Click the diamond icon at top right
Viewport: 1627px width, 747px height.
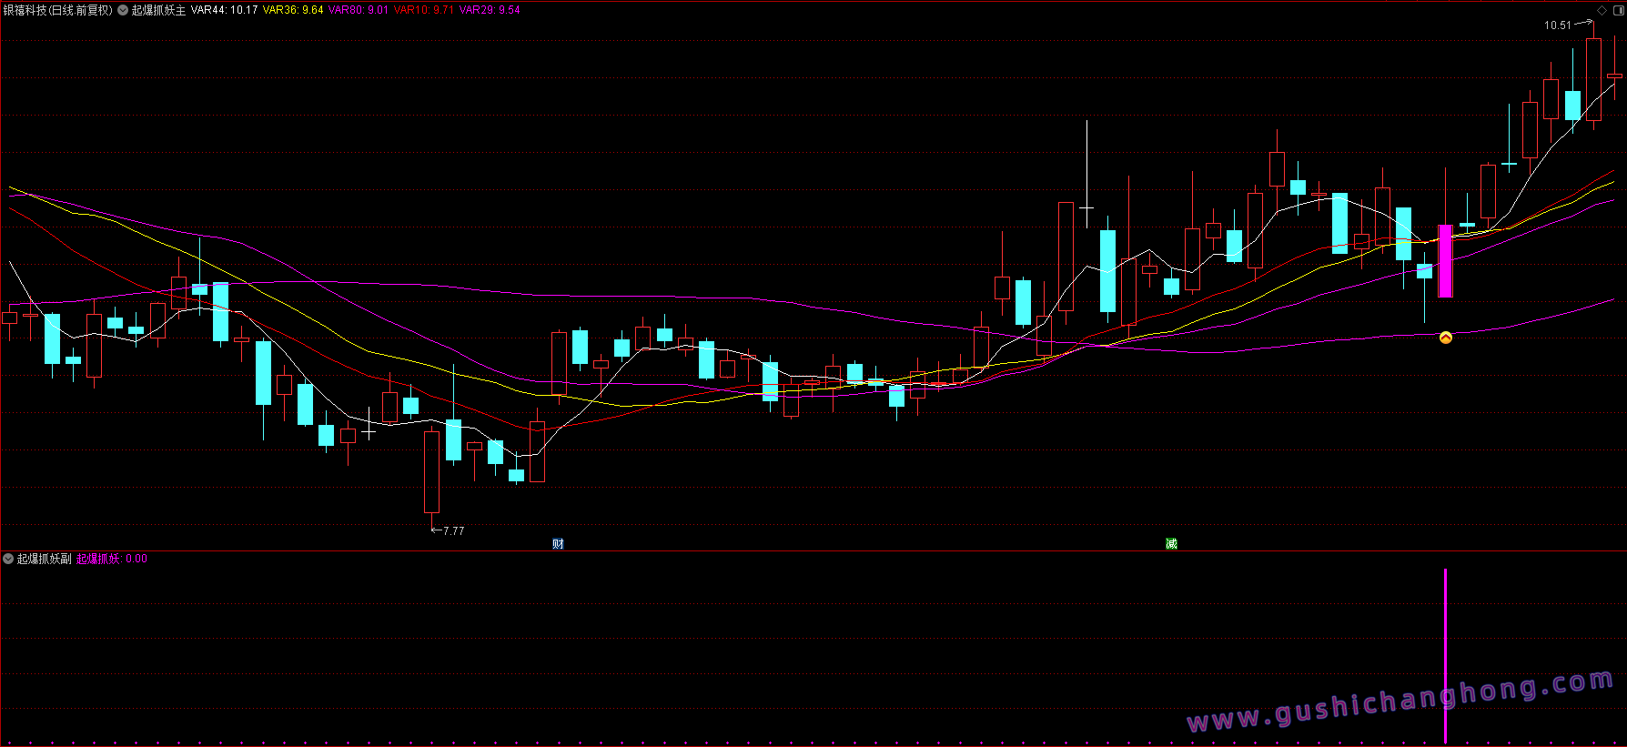1602,10
